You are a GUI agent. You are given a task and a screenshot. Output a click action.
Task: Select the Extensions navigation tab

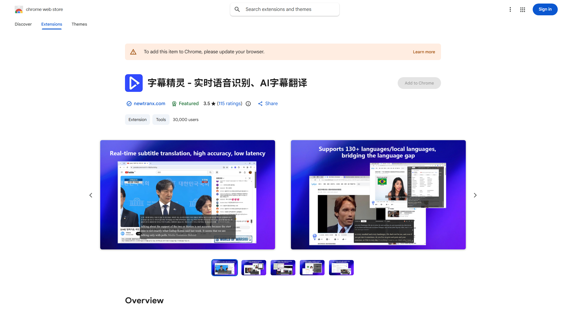pyautogui.click(x=52, y=24)
